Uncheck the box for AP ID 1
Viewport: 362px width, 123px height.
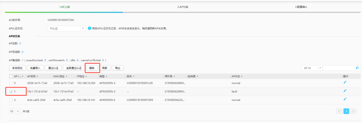point(11,92)
